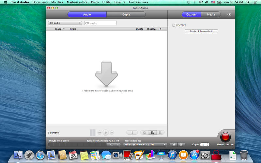This screenshot has width=261, height=163.
Task: Open the CD audio format dropdown
Action: tap(65, 23)
